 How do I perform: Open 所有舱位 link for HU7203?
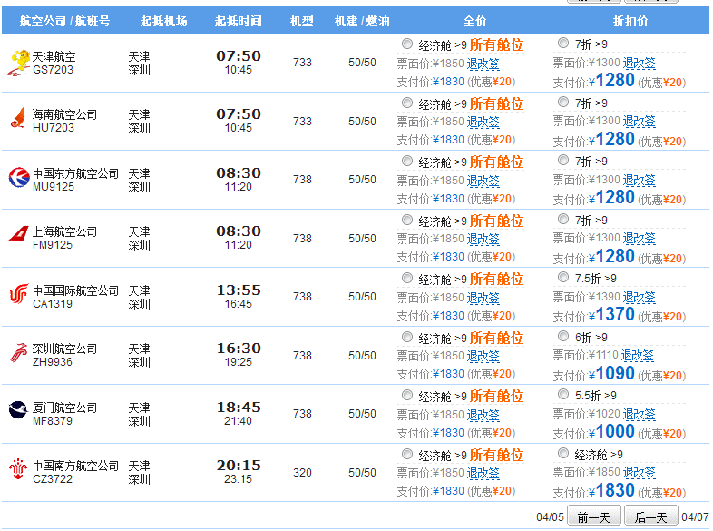[496, 103]
